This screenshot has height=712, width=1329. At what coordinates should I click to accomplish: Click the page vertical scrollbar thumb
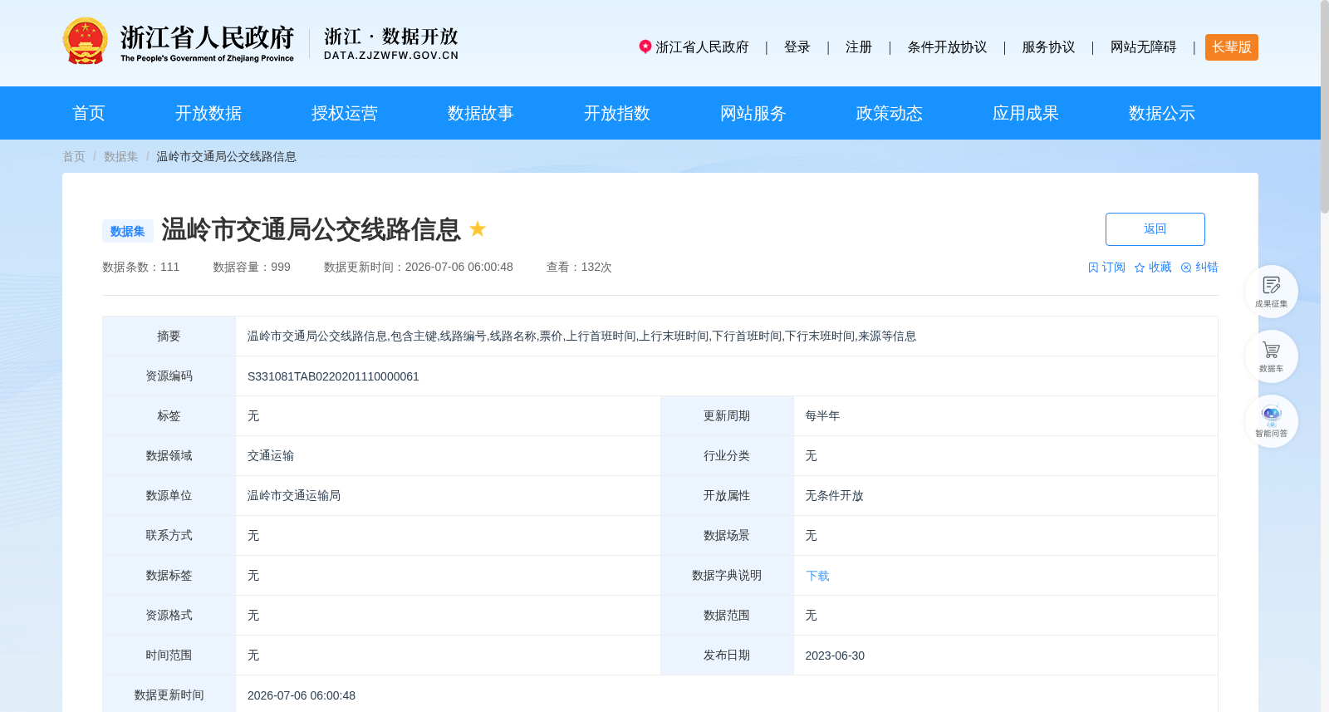[x=1325, y=106]
